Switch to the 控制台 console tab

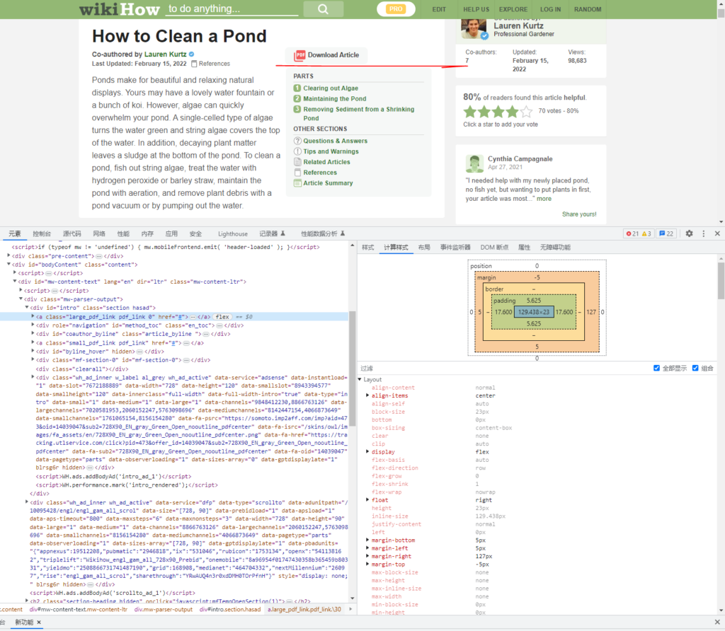42,233
